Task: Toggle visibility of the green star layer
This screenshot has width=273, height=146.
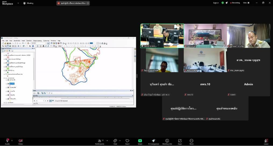Action: pos(6,70)
